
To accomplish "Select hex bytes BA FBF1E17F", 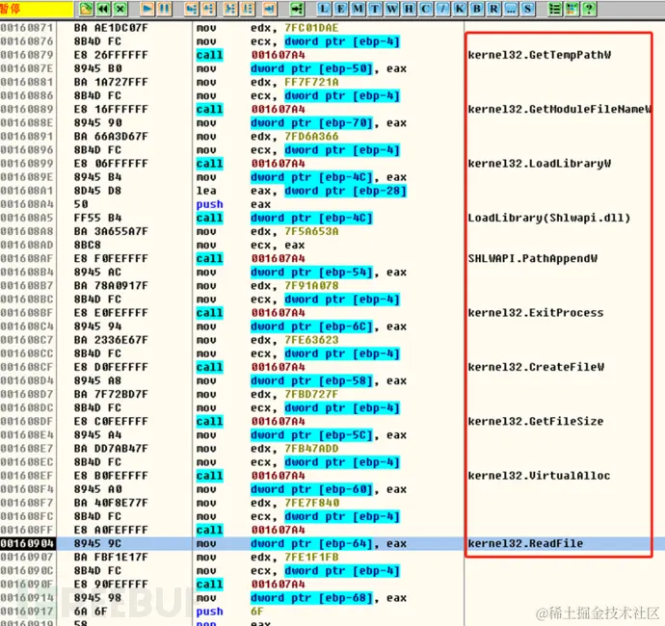I will [111, 557].
